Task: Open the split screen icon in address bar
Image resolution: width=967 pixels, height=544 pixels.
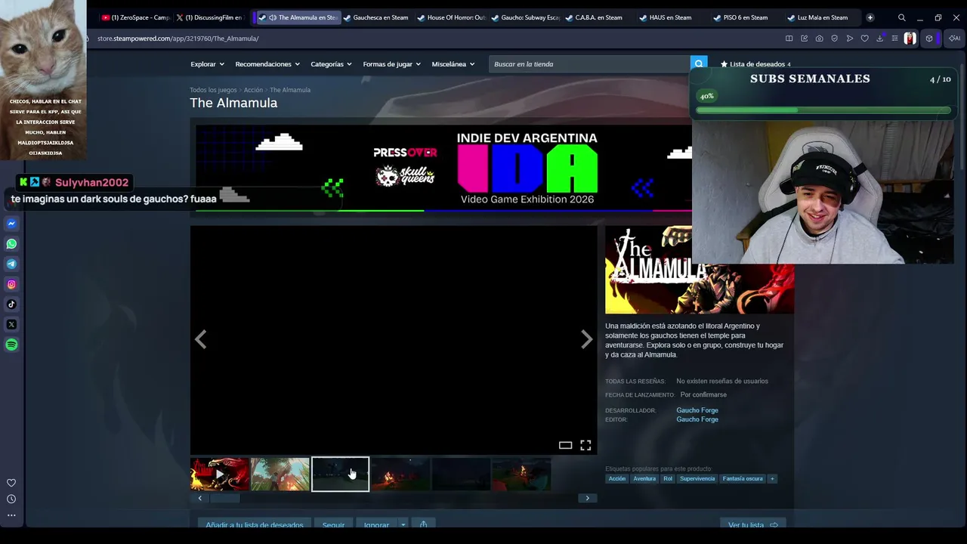Action: [789, 39]
